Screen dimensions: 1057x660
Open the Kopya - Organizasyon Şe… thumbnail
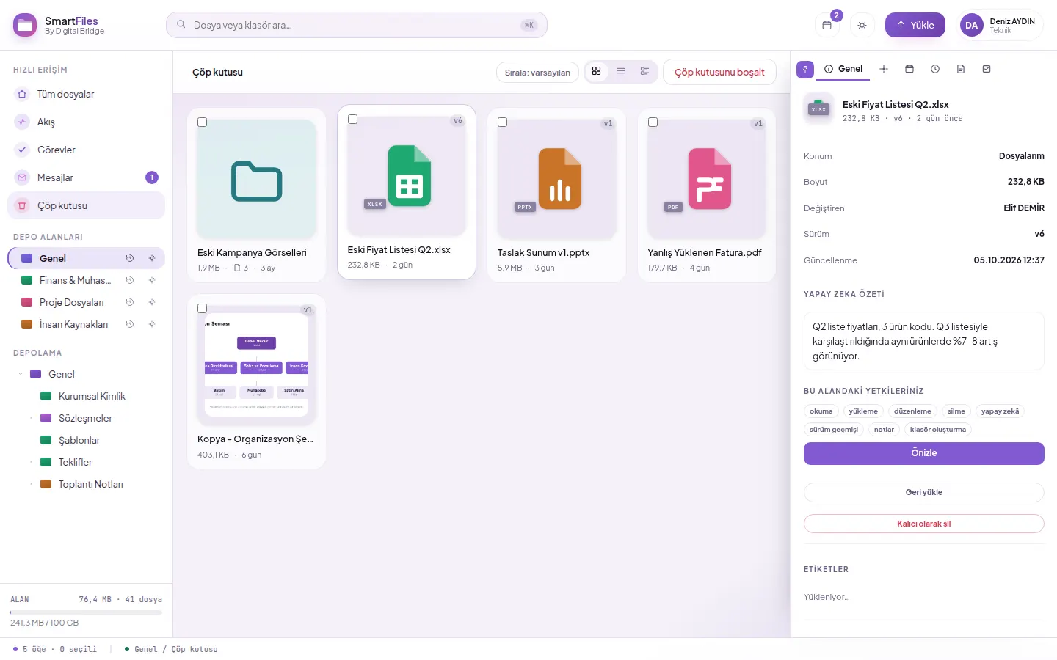click(x=257, y=365)
